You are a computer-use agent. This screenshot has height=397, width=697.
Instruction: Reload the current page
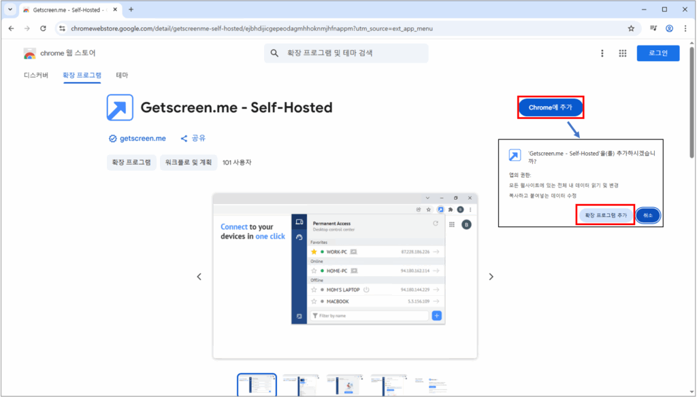pos(43,29)
